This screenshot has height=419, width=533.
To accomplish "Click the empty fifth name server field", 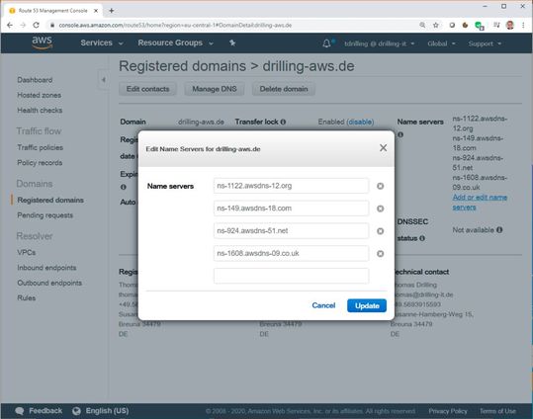I will tap(291, 276).
